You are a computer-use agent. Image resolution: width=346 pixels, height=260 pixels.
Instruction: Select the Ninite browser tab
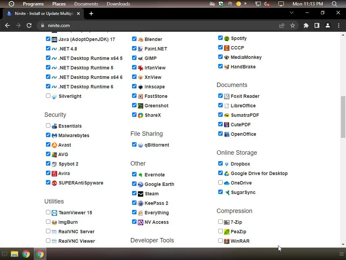point(43,14)
